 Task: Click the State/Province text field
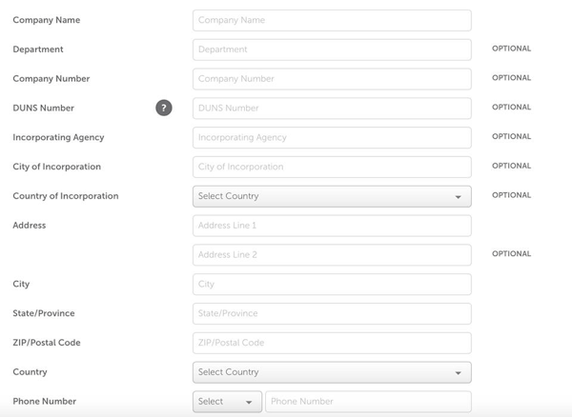pos(332,314)
